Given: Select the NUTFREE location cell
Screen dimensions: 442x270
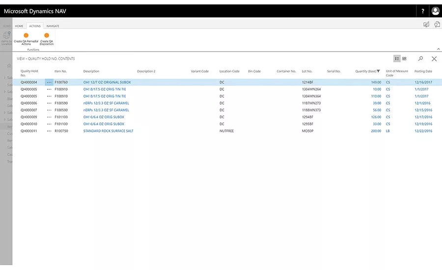Looking at the screenshot, I should point(226,131).
